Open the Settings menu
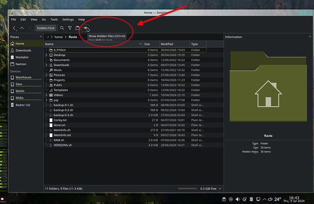This screenshot has width=314, height=204. pyautogui.click(x=68, y=20)
